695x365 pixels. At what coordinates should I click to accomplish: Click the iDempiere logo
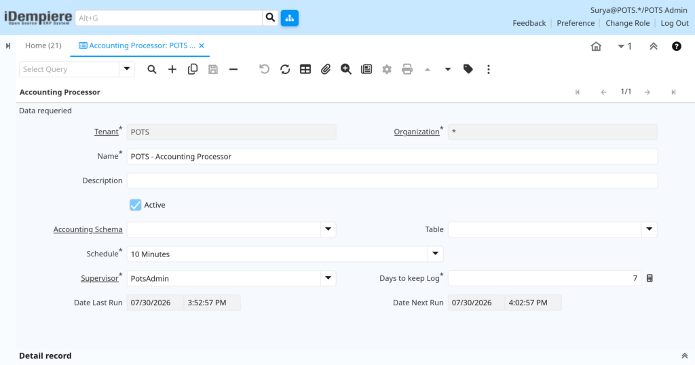[38, 18]
